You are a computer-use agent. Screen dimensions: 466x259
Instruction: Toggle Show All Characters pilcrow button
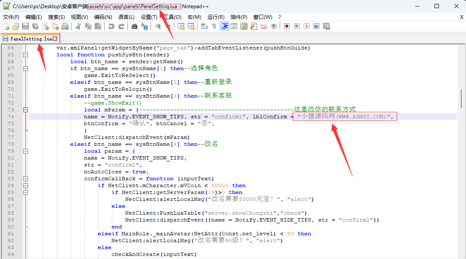[x=214, y=26]
